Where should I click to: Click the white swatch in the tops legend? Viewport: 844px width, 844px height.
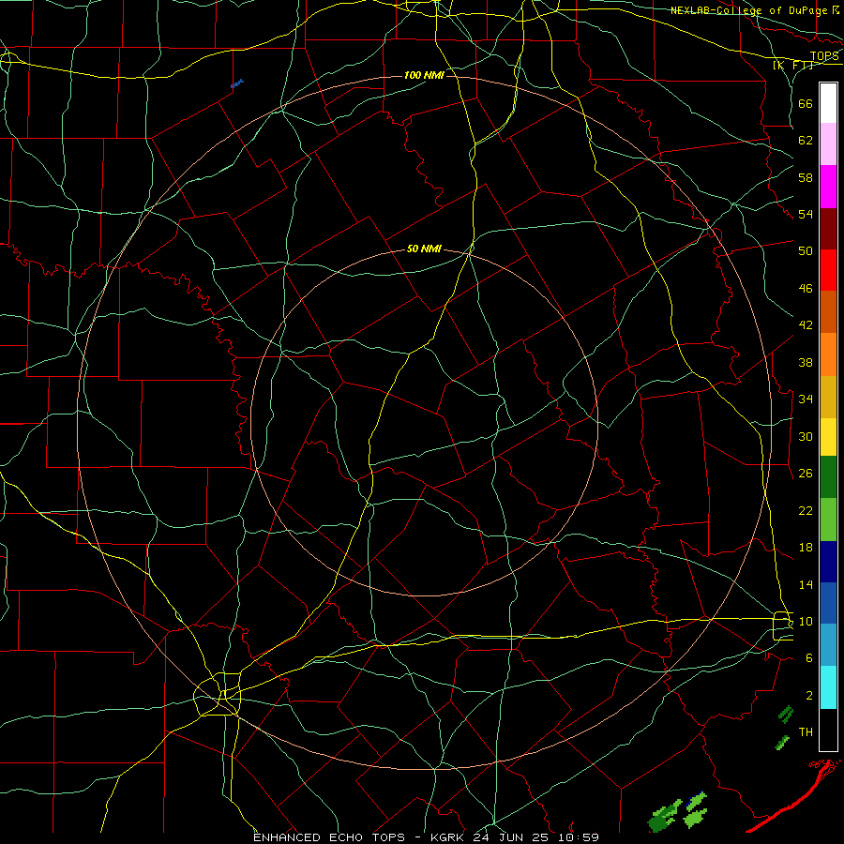click(x=828, y=103)
